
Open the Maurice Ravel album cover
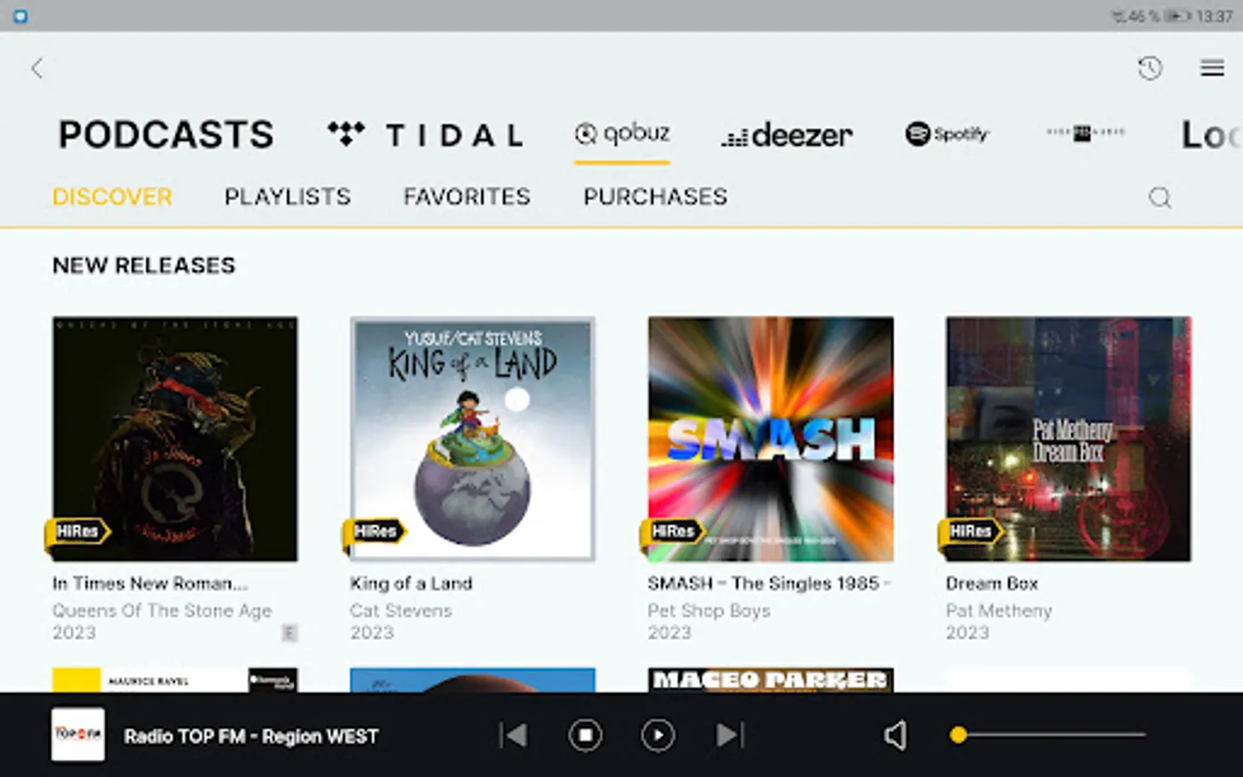tap(175, 679)
